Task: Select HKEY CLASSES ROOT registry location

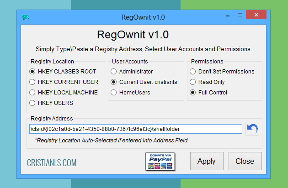Action: [x=32, y=72]
